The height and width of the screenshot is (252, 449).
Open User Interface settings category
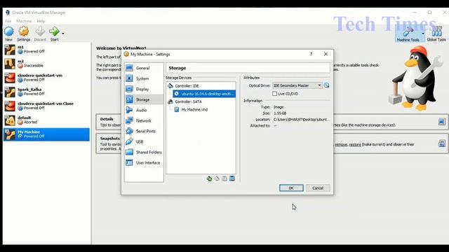pyautogui.click(x=144, y=162)
